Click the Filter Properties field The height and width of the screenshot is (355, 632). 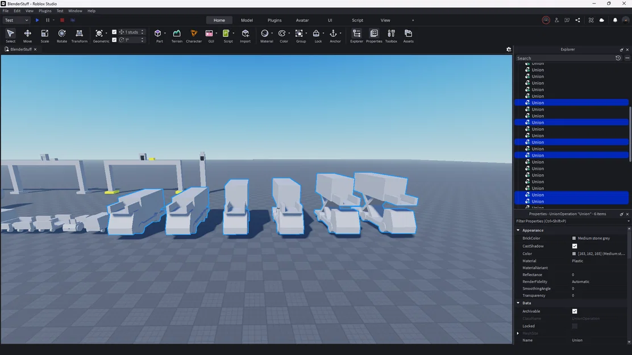pyautogui.click(x=572, y=221)
